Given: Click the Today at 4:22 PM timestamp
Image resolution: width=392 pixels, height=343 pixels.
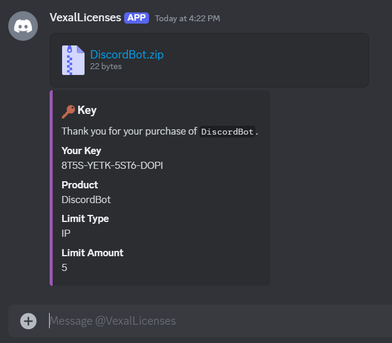Looking at the screenshot, I should (187, 18).
